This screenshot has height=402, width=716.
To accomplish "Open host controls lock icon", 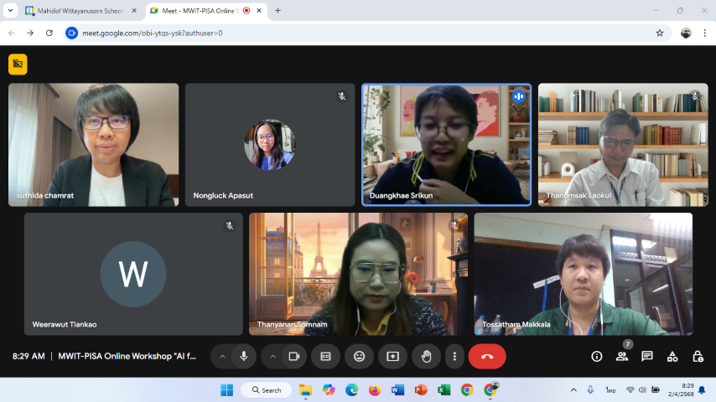I will coord(698,356).
